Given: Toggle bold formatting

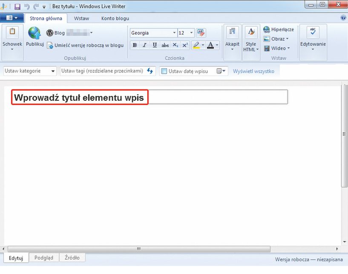Looking at the screenshot, I should (135, 45).
